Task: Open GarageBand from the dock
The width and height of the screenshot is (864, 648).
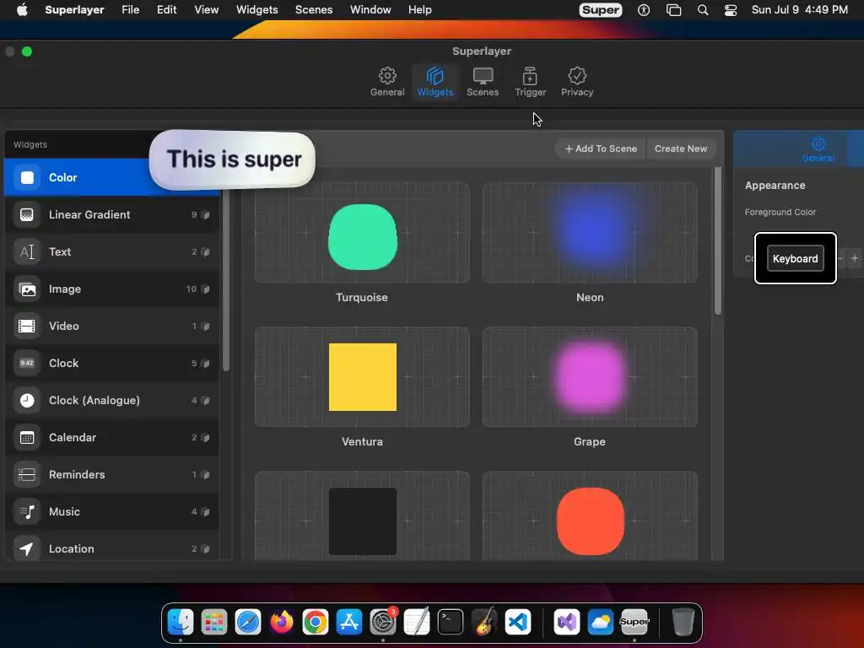Action: (483, 622)
